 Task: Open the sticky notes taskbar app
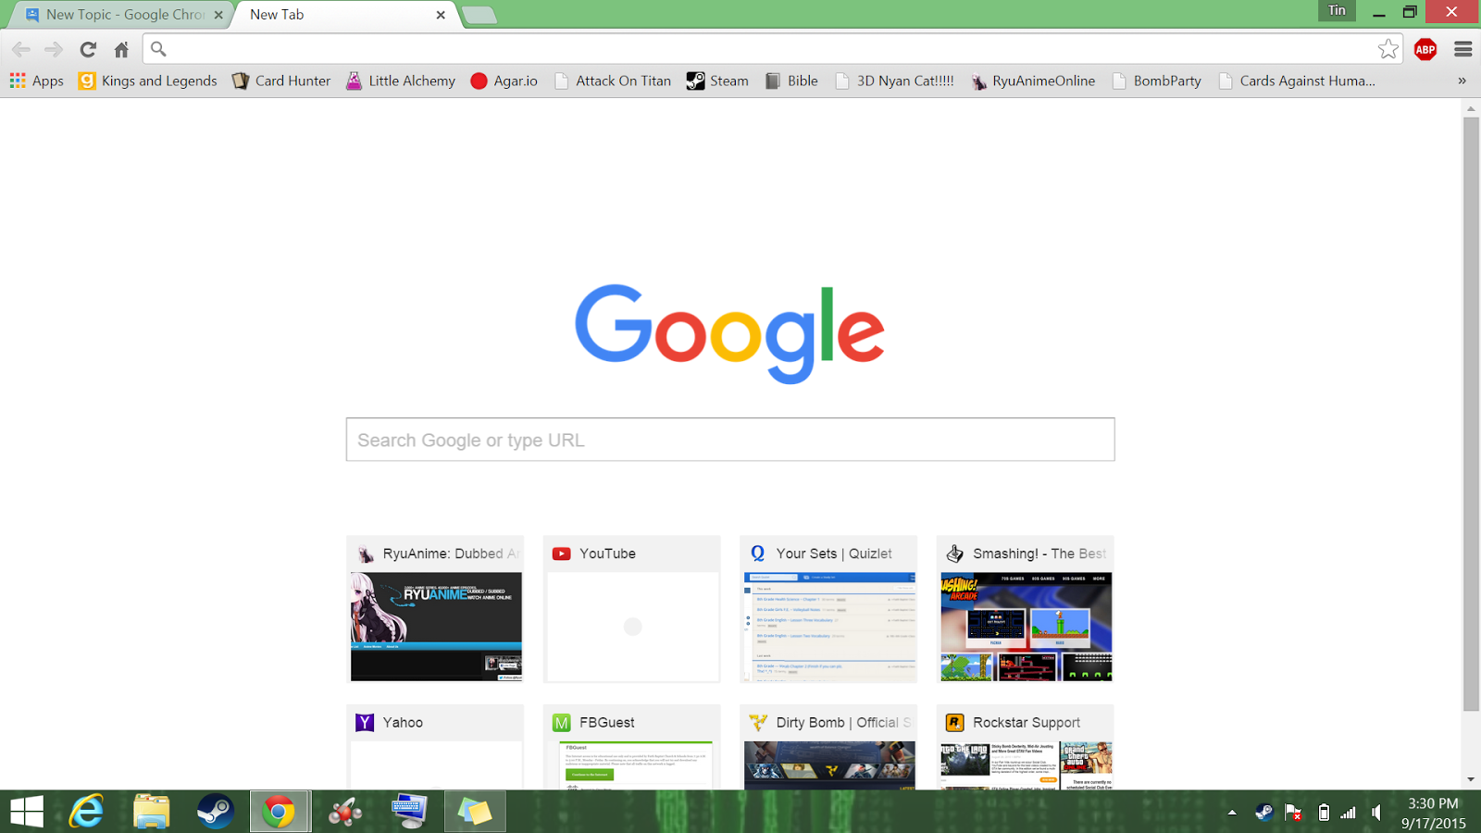click(475, 812)
